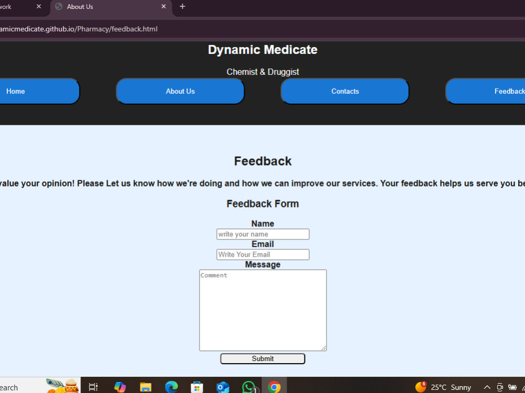Click the About Us tab globe icon
525x393 pixels.
pos(59,7)
